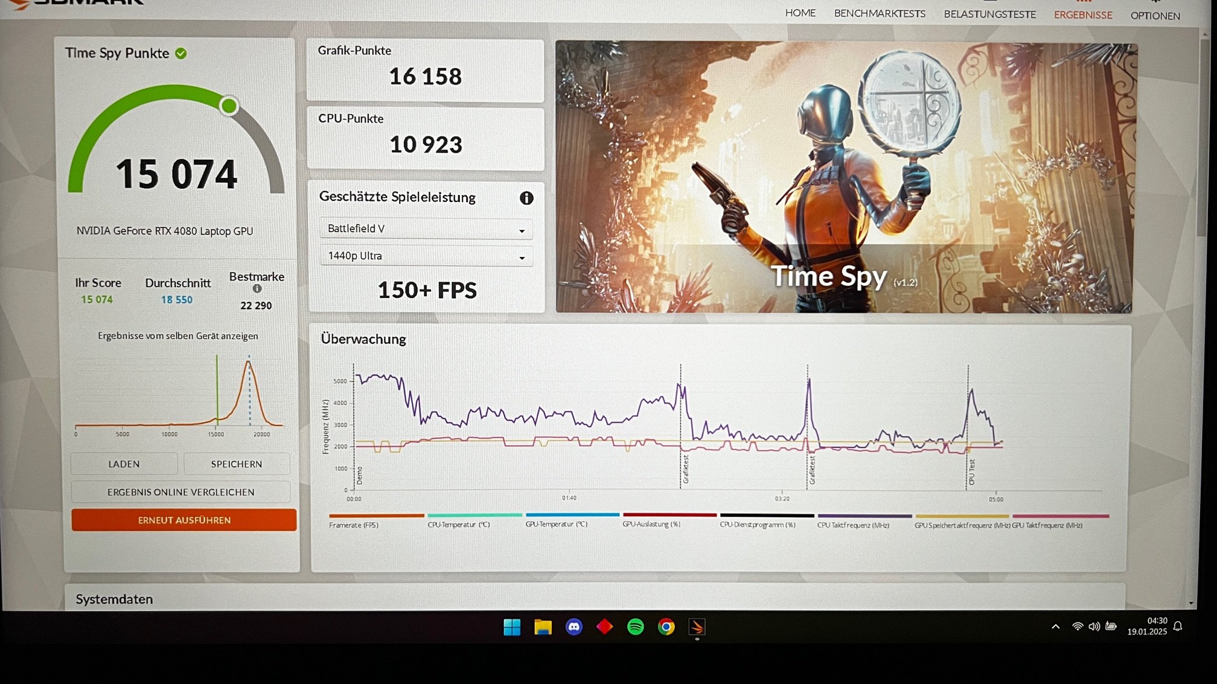Image resolution: width=1217 pixels, height=684 pixels.
Task: Open the 1440p Ultra resolution dropdown
Action: (x=426, y=256)
